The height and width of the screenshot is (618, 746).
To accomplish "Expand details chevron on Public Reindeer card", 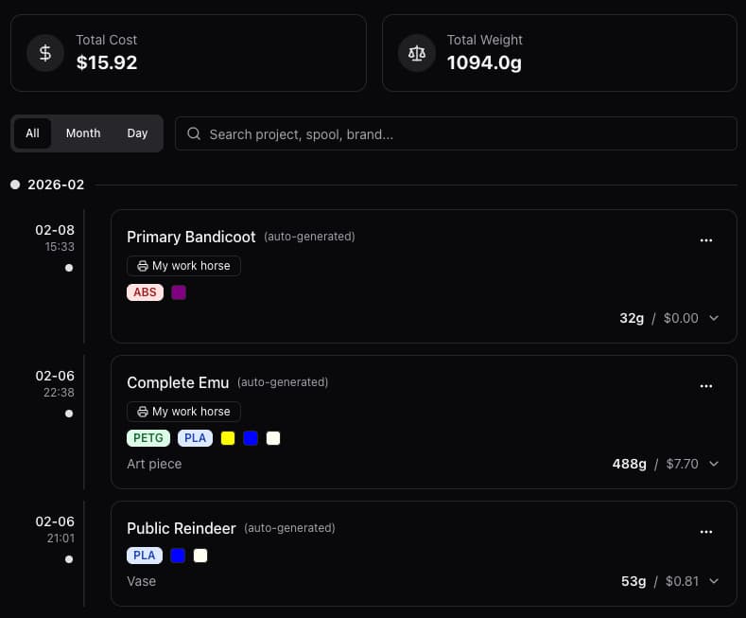I will coord(714,581).
